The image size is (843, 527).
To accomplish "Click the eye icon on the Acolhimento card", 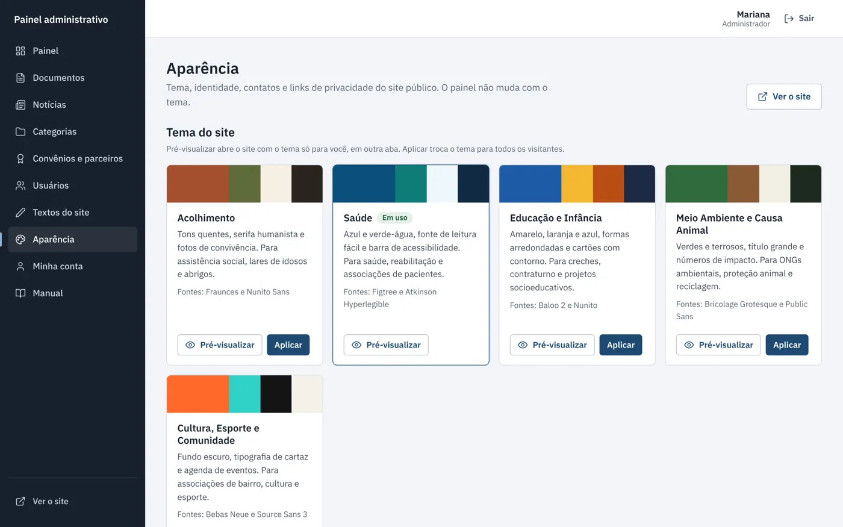I will point(190,345).
